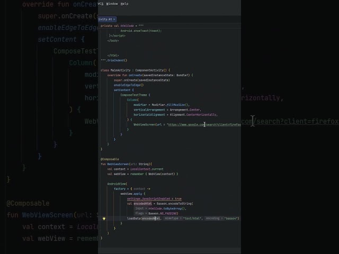Click the 'setContent {' line
339x254 pixels.
[x=123, y=90]
